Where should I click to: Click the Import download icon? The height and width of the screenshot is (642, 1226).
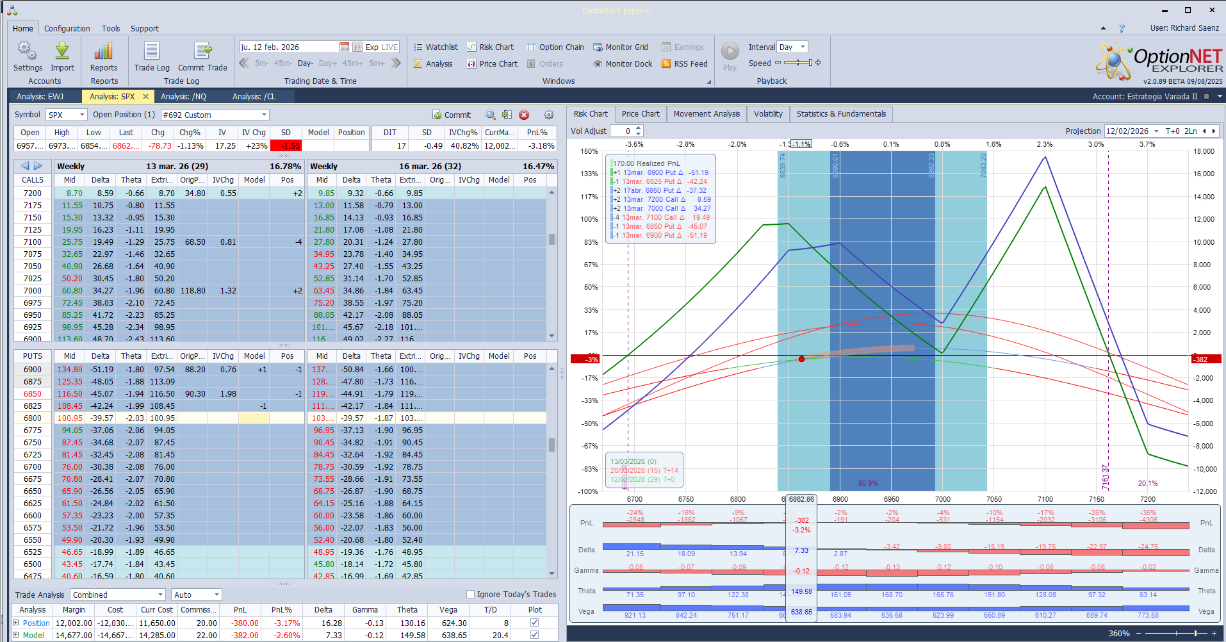62,51
